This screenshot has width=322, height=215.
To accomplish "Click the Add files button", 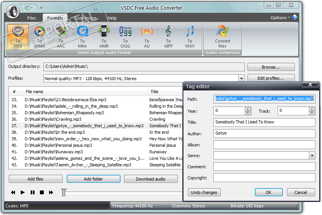I will pos(36,179).
